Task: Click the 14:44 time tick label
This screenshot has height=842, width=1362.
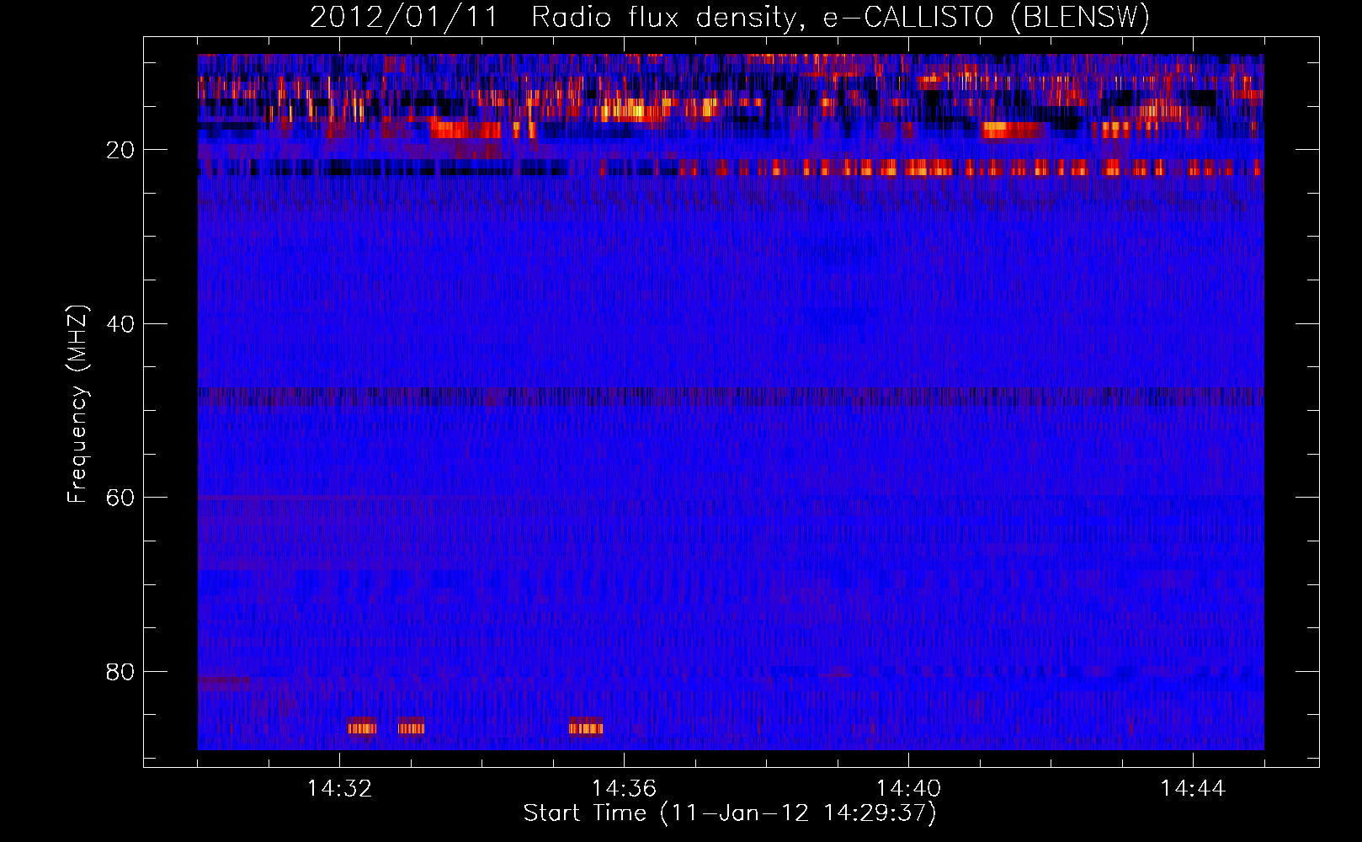Action: click(x=1193, y=789)
